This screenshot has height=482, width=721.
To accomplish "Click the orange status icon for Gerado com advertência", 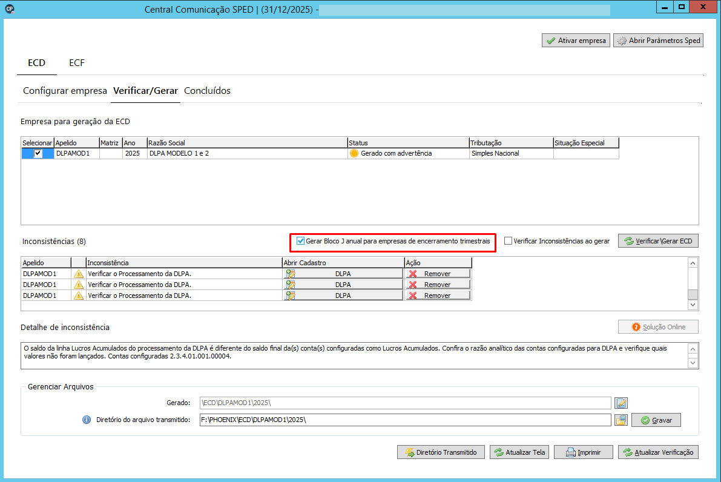I will click(x=354, y=154).
